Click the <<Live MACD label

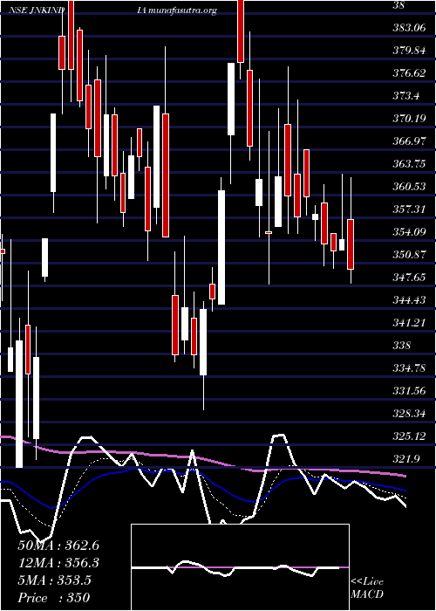(x=367, y=588)
